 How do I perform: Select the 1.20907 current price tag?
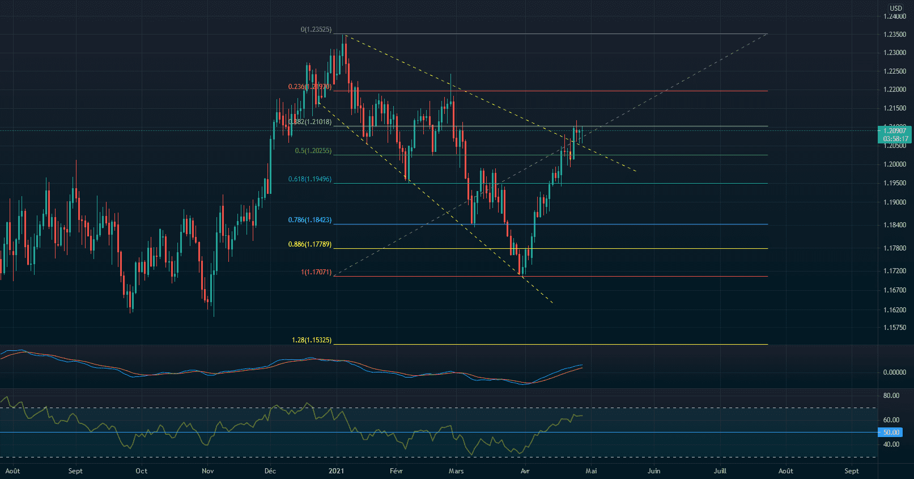pyautogui.click(x=895, y=131)
